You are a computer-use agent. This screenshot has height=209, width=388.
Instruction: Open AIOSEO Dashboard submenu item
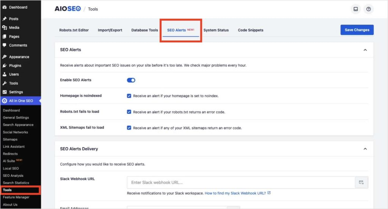pyautogui.click(x=11, y=110)
